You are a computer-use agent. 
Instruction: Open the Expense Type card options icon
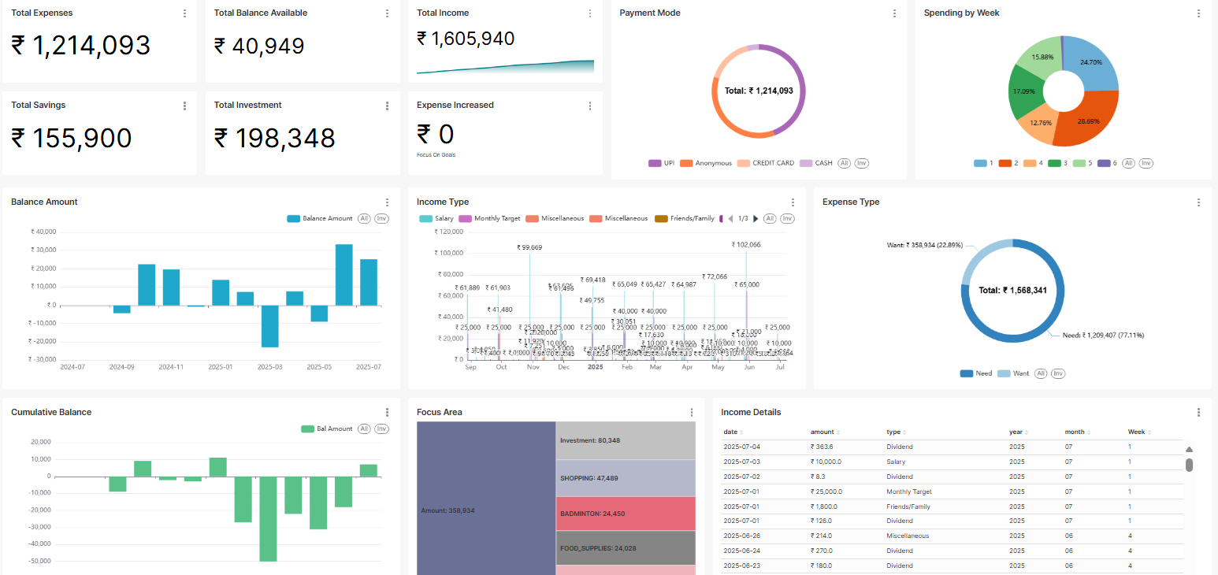[1198, 202]
